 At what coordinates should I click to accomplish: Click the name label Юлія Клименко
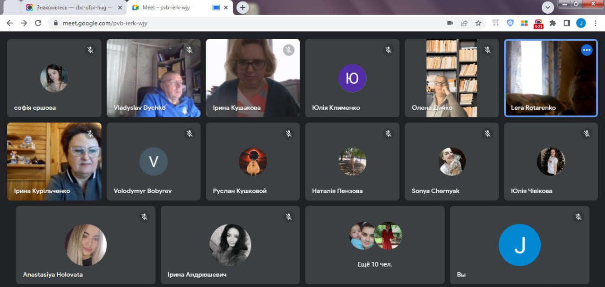tap(336, 108)
